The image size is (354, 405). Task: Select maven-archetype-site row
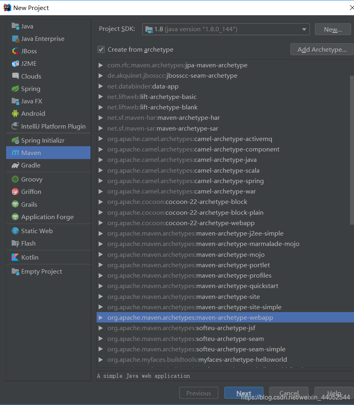(x=225, y=297)
